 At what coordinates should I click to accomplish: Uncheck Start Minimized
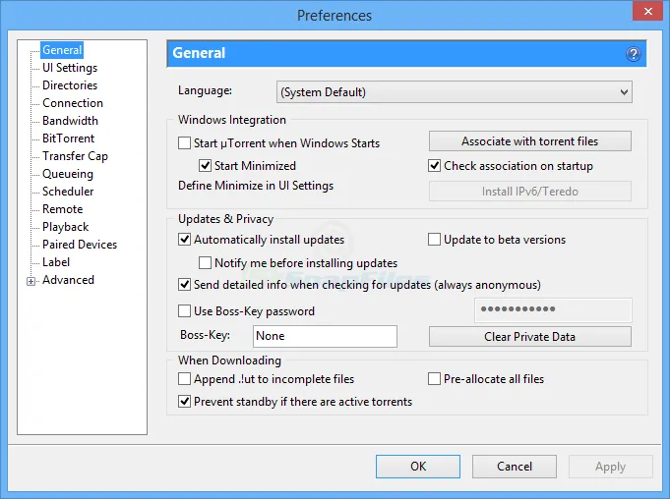205,165
